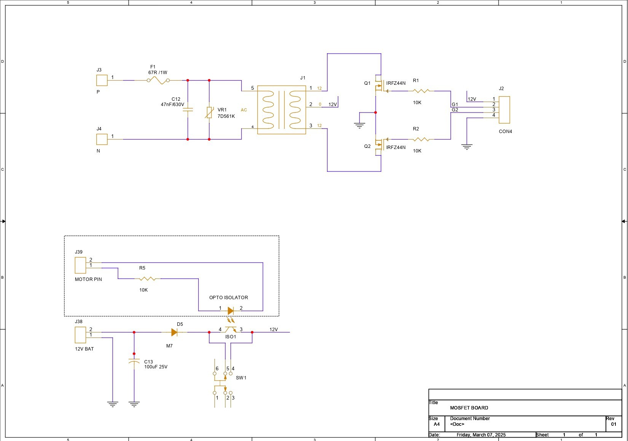Click the J1 transformer symbol
This screenshot has height=441, width=628.
[281, 109]
